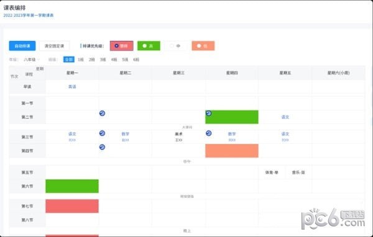373x237 pixels.
Task: Switch to the 6班 class tab
Action: pyautogui.click(x=136, y=60)
